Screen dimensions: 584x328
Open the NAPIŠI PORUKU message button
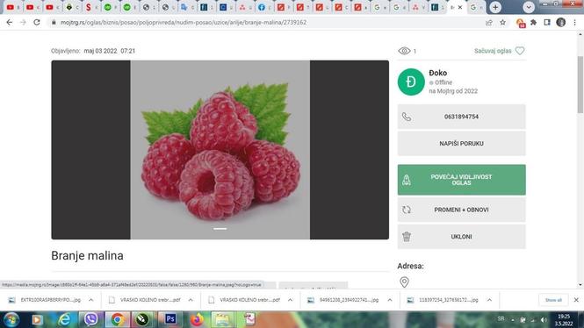coord(461,143)
